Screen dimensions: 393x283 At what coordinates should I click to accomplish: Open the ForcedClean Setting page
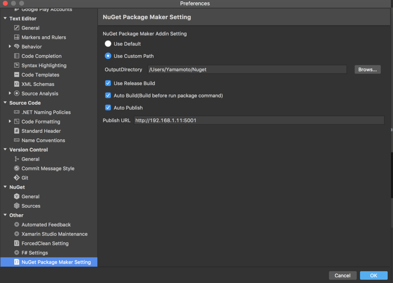45,244
